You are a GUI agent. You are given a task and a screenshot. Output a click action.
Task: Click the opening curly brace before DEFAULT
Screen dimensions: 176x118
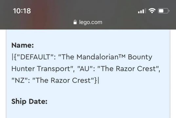(15, 57)
